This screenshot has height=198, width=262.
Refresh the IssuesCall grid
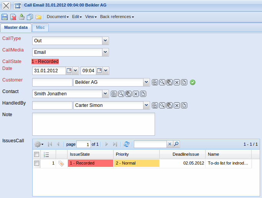point(127,144)
